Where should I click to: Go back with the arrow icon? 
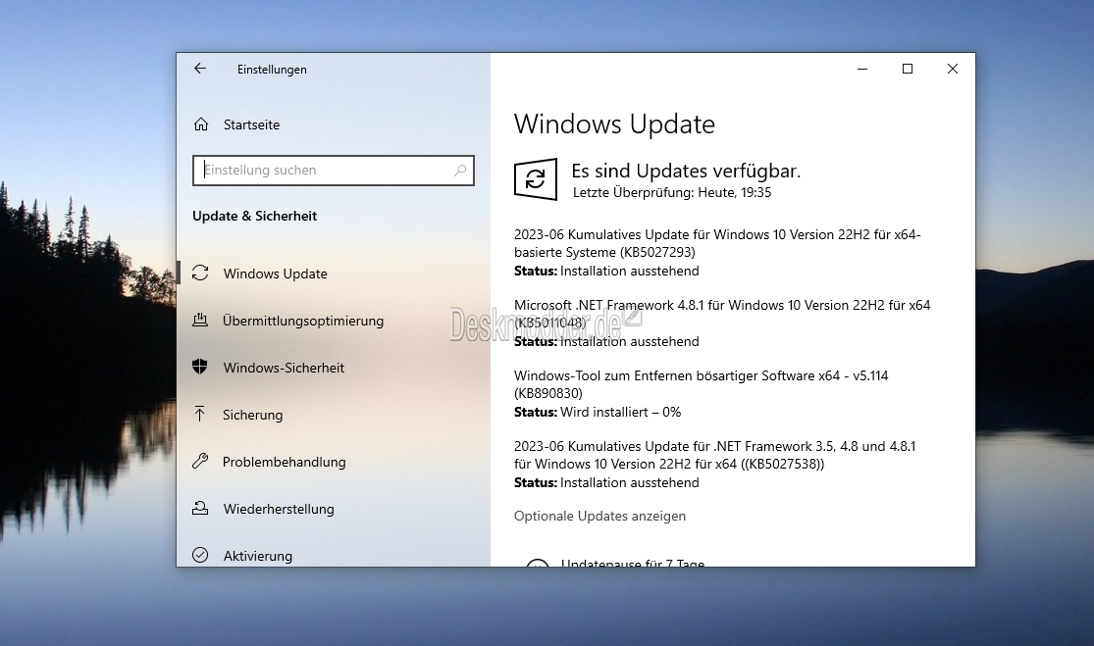tap(200, 69)
